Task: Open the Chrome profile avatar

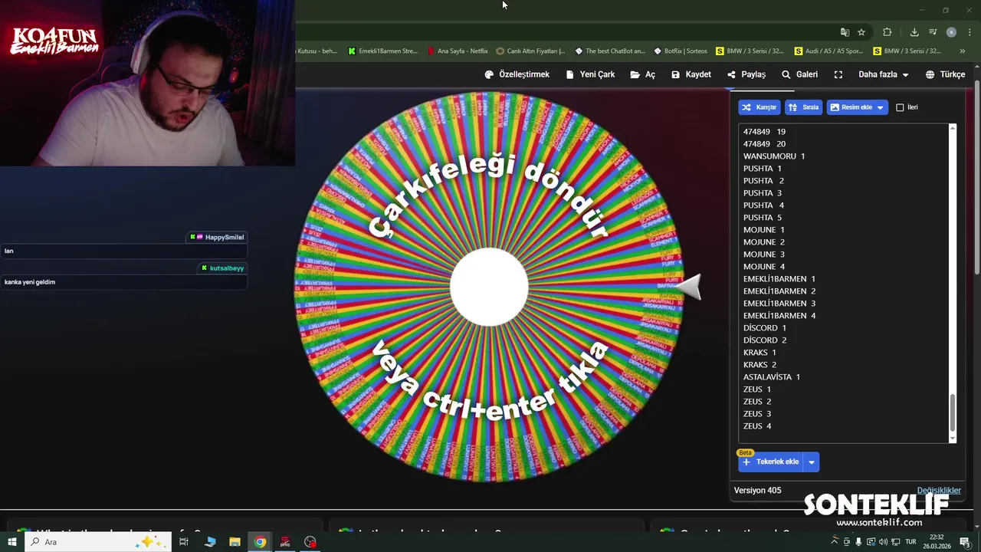Action: tap(951, 32)
